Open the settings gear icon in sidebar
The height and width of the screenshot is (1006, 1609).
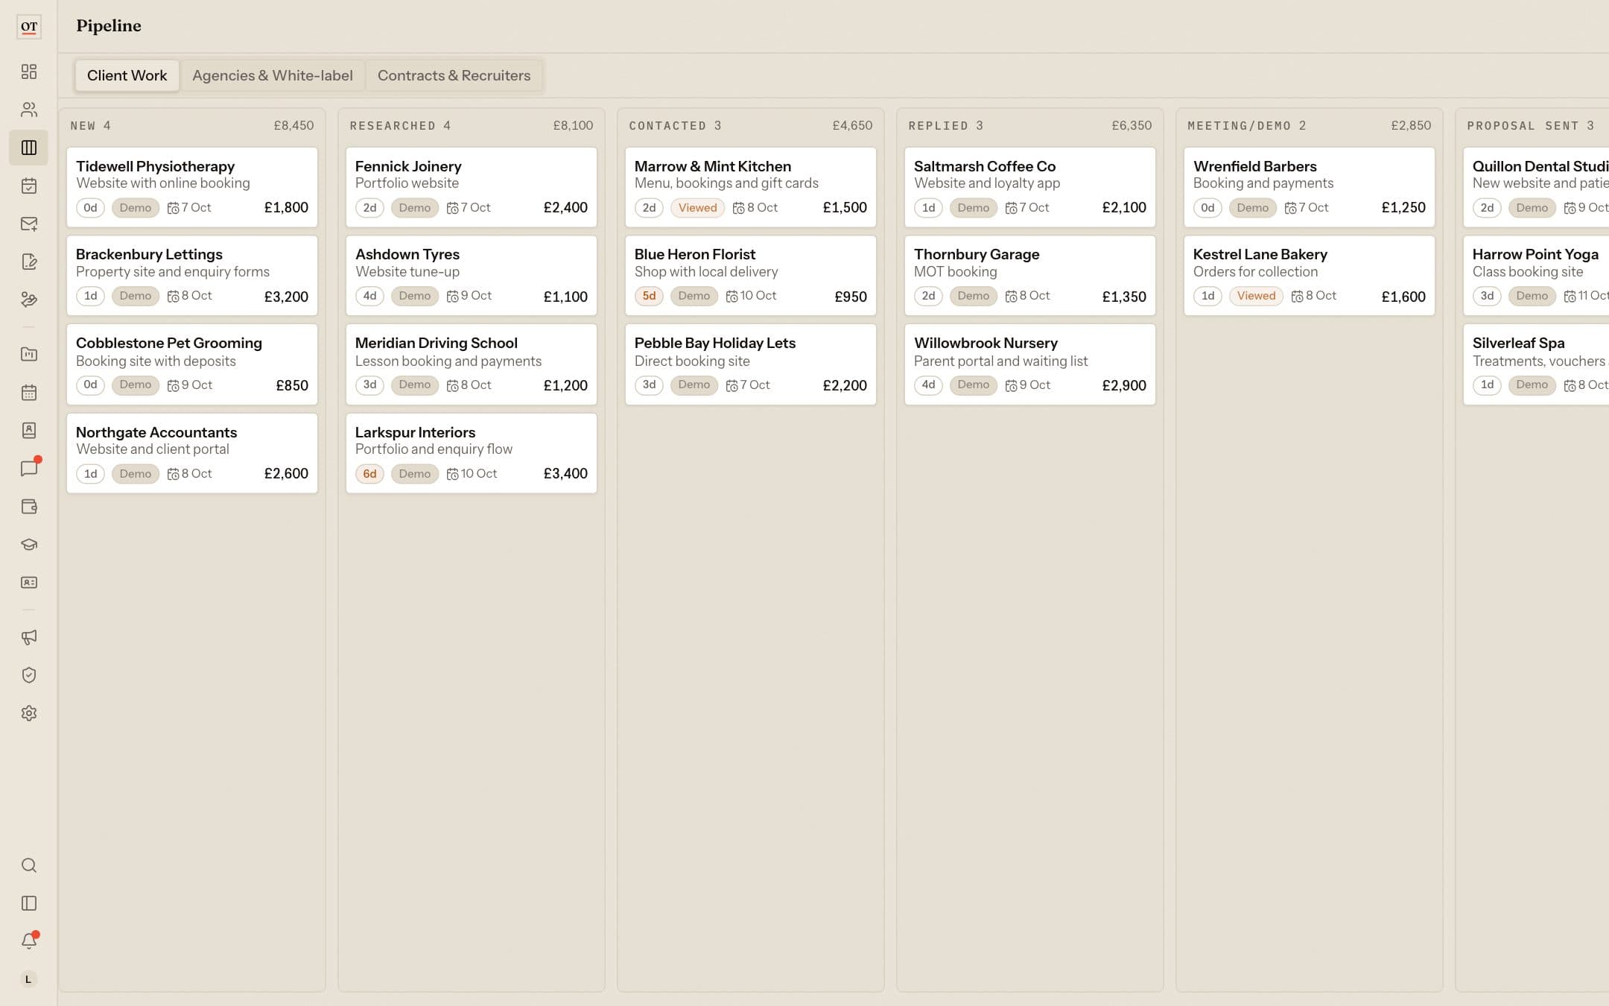click(x=29, y=713)
